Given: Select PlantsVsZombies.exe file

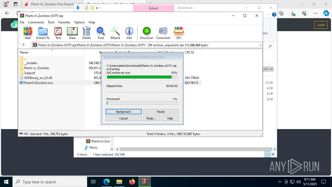Looking at the screenshot, I should click(x=38, y=83).
